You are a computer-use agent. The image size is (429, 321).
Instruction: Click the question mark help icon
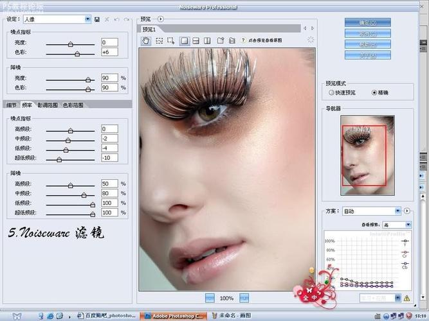coord(243,40)
